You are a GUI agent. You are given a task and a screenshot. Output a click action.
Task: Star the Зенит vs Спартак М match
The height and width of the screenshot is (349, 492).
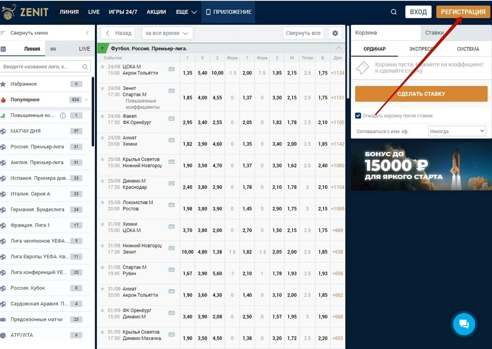[x=102, y=88]
